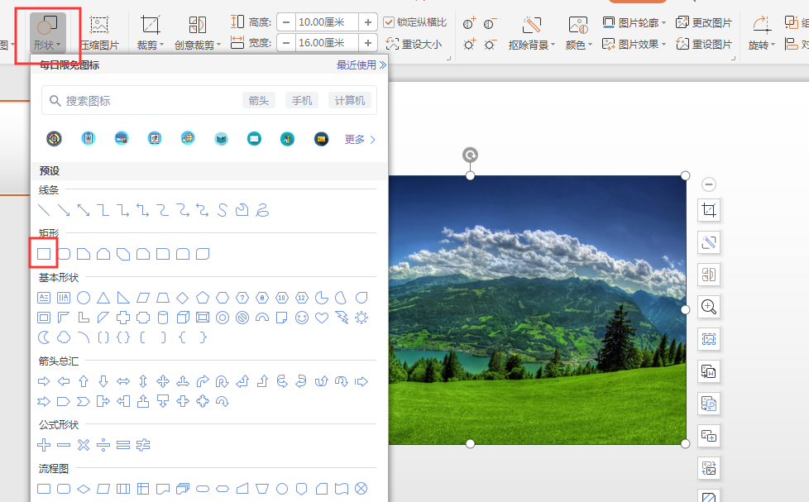The width and height of the screenshot is (809, 502).
Task: Click the 高度 10.00厘米 input field
Action: pyautogui.click(x=327, y=22)
